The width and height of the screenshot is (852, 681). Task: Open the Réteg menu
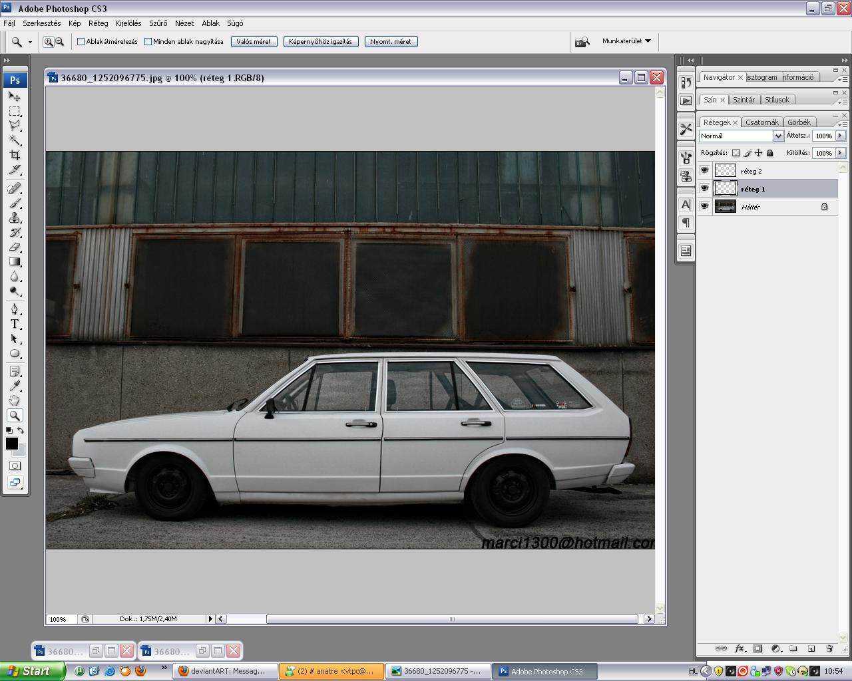tap(98, 23)
